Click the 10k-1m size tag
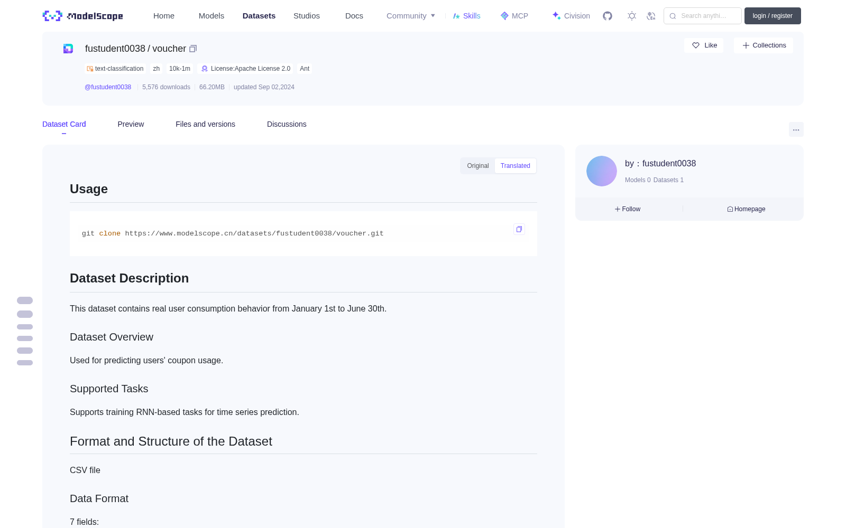This screenshot has width=846, height=528. click(180, 69)
